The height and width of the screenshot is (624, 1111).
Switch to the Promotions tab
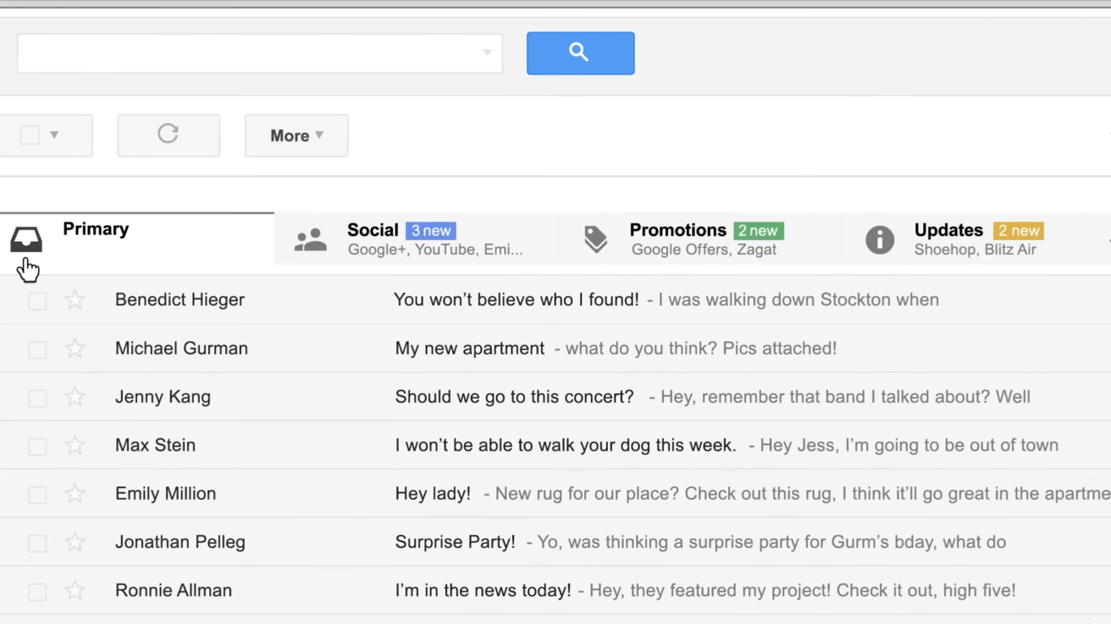700,239
